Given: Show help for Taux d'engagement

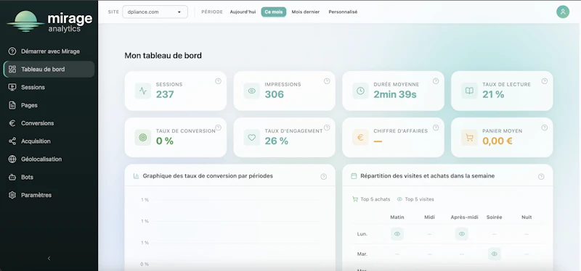Looking at the screenshot, I should [x=327, y=128].
